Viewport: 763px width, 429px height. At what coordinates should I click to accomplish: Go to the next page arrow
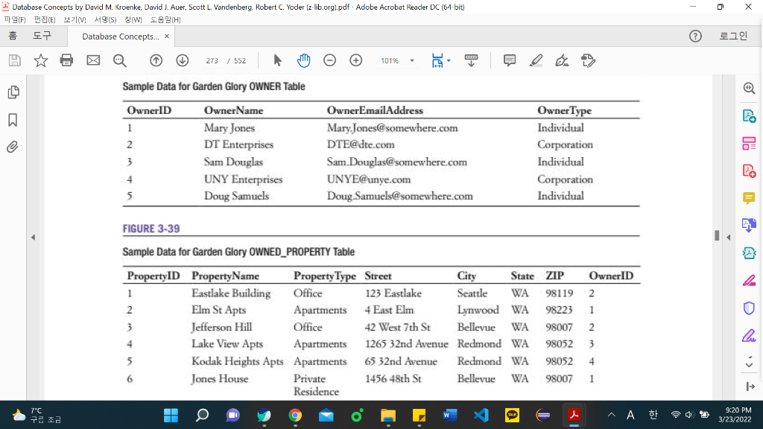[x=183, y=60]
